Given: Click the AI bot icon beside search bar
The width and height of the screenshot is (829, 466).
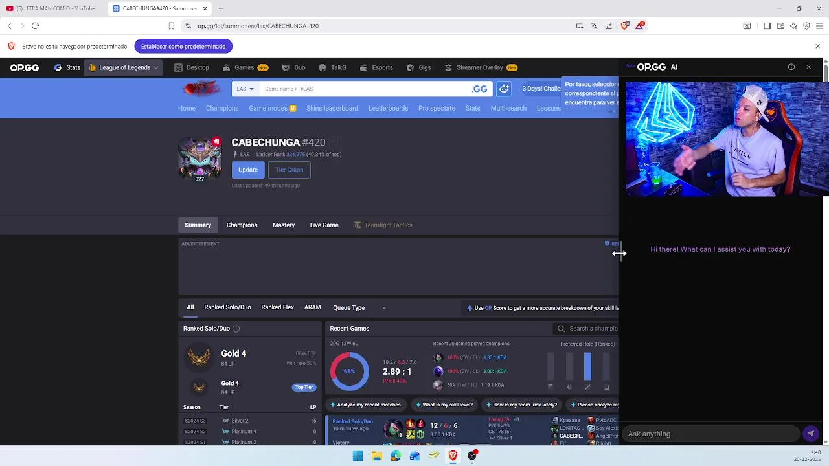Looking at the screenshot, I should pos(504,89).
